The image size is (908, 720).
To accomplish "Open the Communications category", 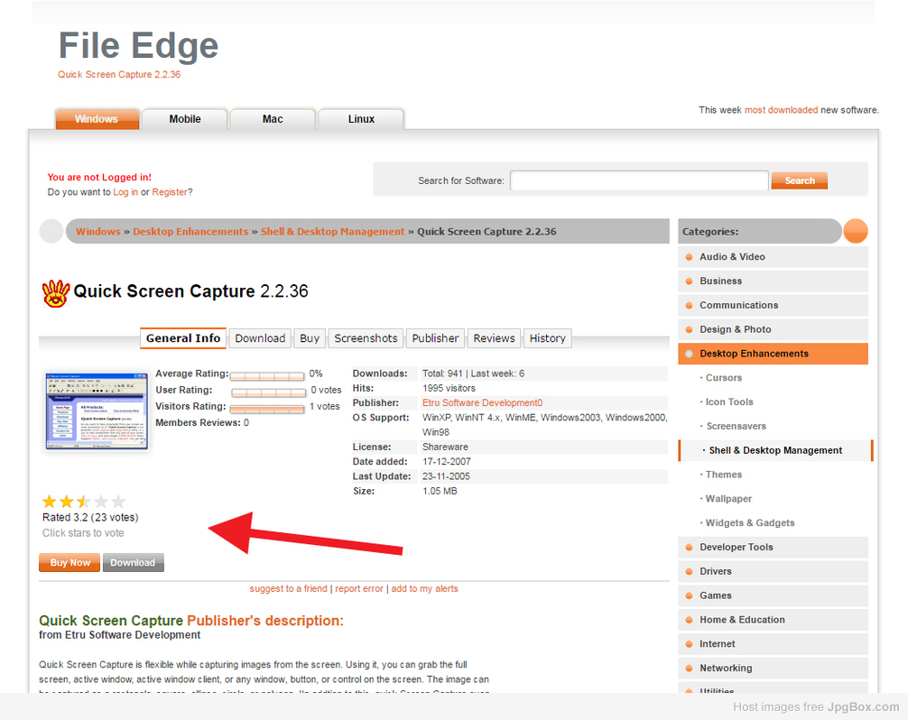I will click(774, 306).
